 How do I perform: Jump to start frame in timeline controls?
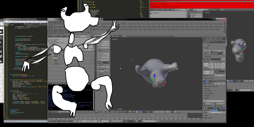[112, 121]
